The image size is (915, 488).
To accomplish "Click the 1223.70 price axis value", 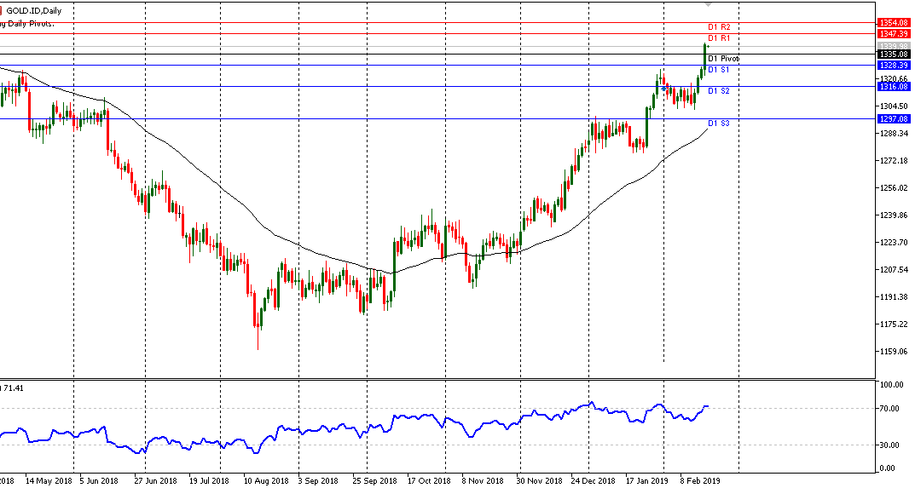I will pyautogui.click(x=894, y=243).
